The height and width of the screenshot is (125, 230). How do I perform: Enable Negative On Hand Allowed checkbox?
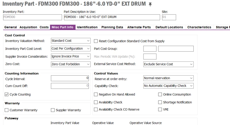[x=96, y=94]
